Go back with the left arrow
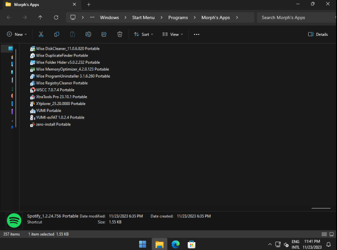 tap(9, 17)
